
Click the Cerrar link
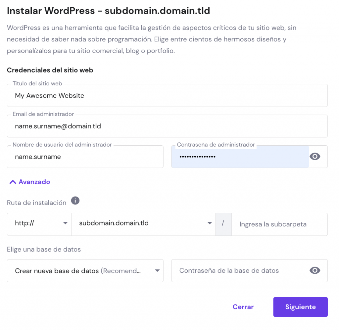pyautogui.click(x=243, y=307)
